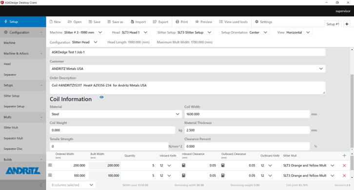
Task: Grab the 200.000 row reorder handle
Action: pyautogui.click(x=50, y=165)
